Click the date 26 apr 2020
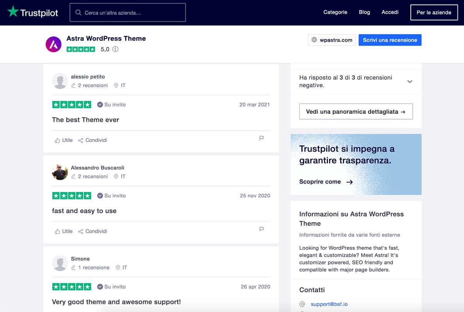The image size is (464, 312). [255, 287]
